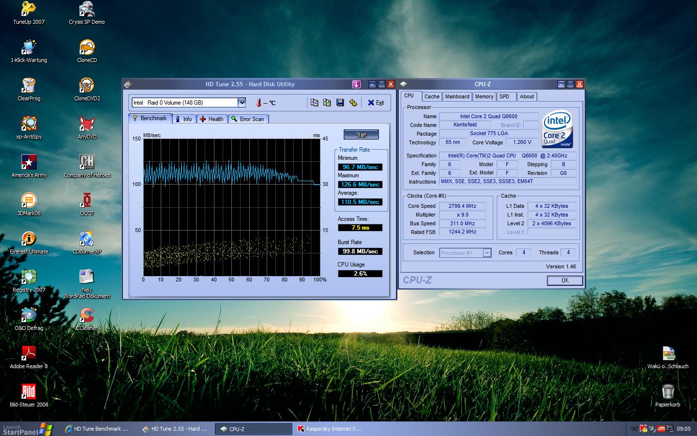Copy benchmark results to clipboard icon
Viewport: 697px width, 436px height.
(x=314, y=103)
